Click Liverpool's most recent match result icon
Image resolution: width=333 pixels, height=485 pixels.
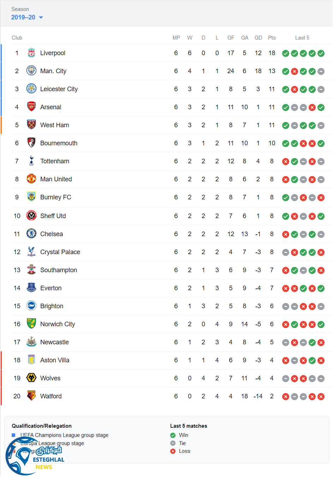coord(321,53)
